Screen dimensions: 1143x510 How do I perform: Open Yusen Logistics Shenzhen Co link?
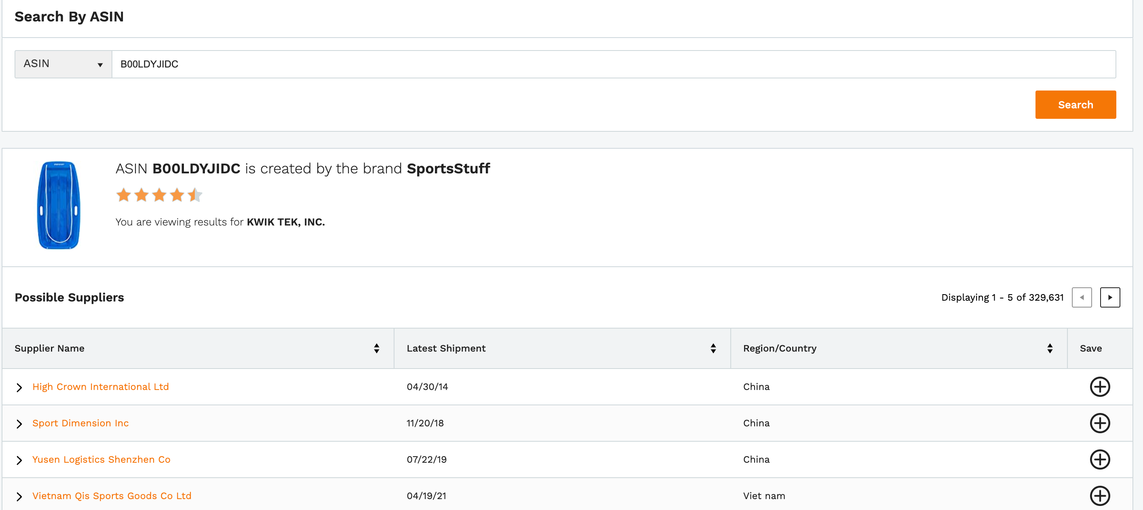[101, 459]
